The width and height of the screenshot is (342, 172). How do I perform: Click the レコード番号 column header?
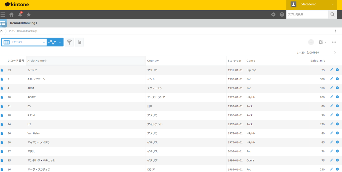click(x=16, y=61)
